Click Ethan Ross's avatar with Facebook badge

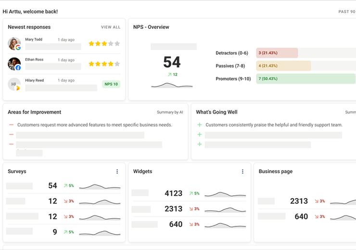click(14, 64)
